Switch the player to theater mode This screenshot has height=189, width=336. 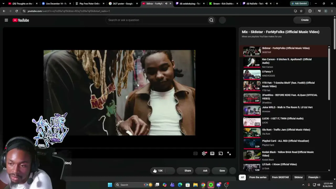point(212,154)
